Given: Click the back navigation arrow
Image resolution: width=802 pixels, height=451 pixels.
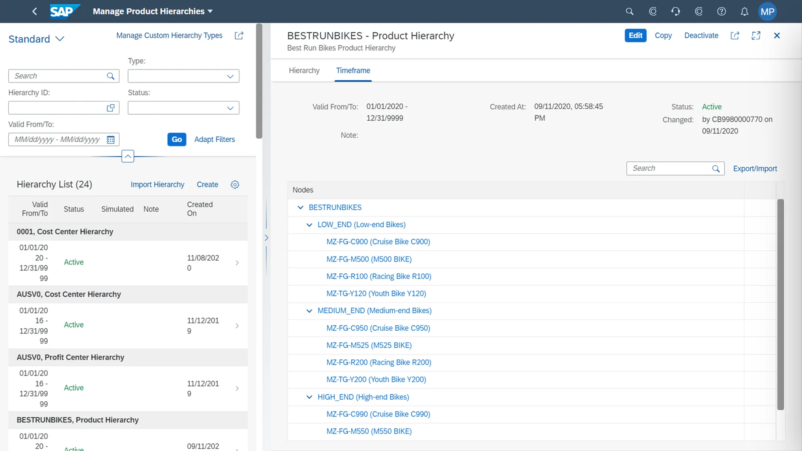Looking at the screenshot, I should (x=35, y=11).
